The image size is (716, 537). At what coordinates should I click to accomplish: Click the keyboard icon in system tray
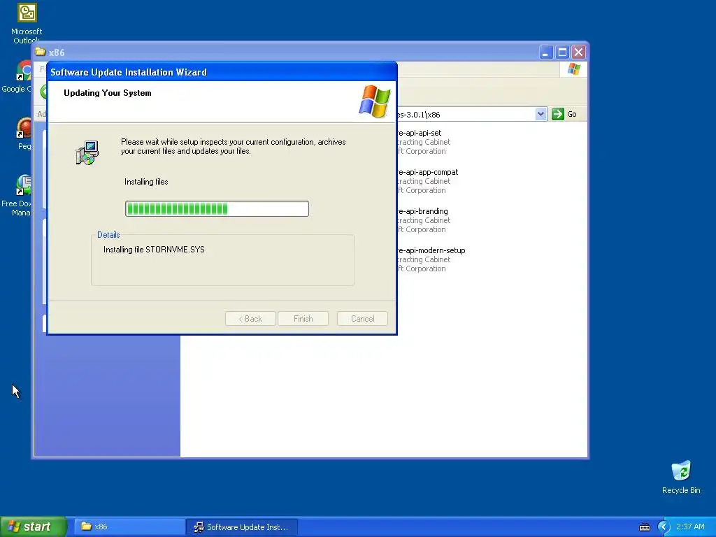[x=644, y=527]
